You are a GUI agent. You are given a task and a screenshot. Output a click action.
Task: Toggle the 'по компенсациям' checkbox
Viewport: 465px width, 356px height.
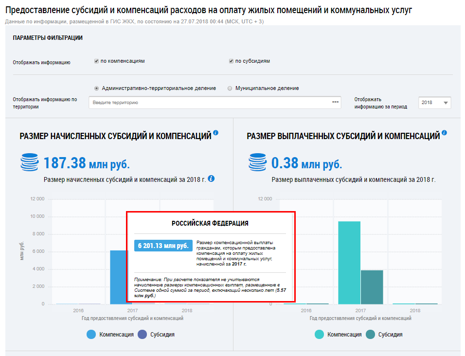[97, 61]
